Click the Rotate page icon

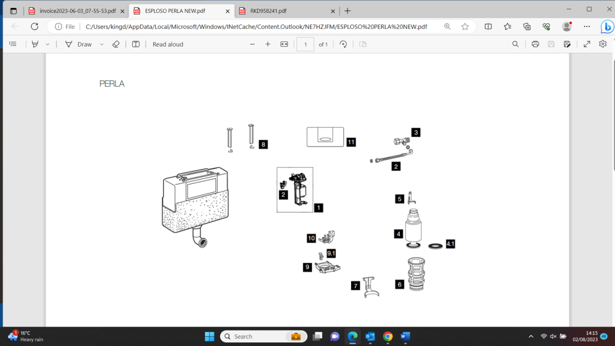[x=343, y=44]
